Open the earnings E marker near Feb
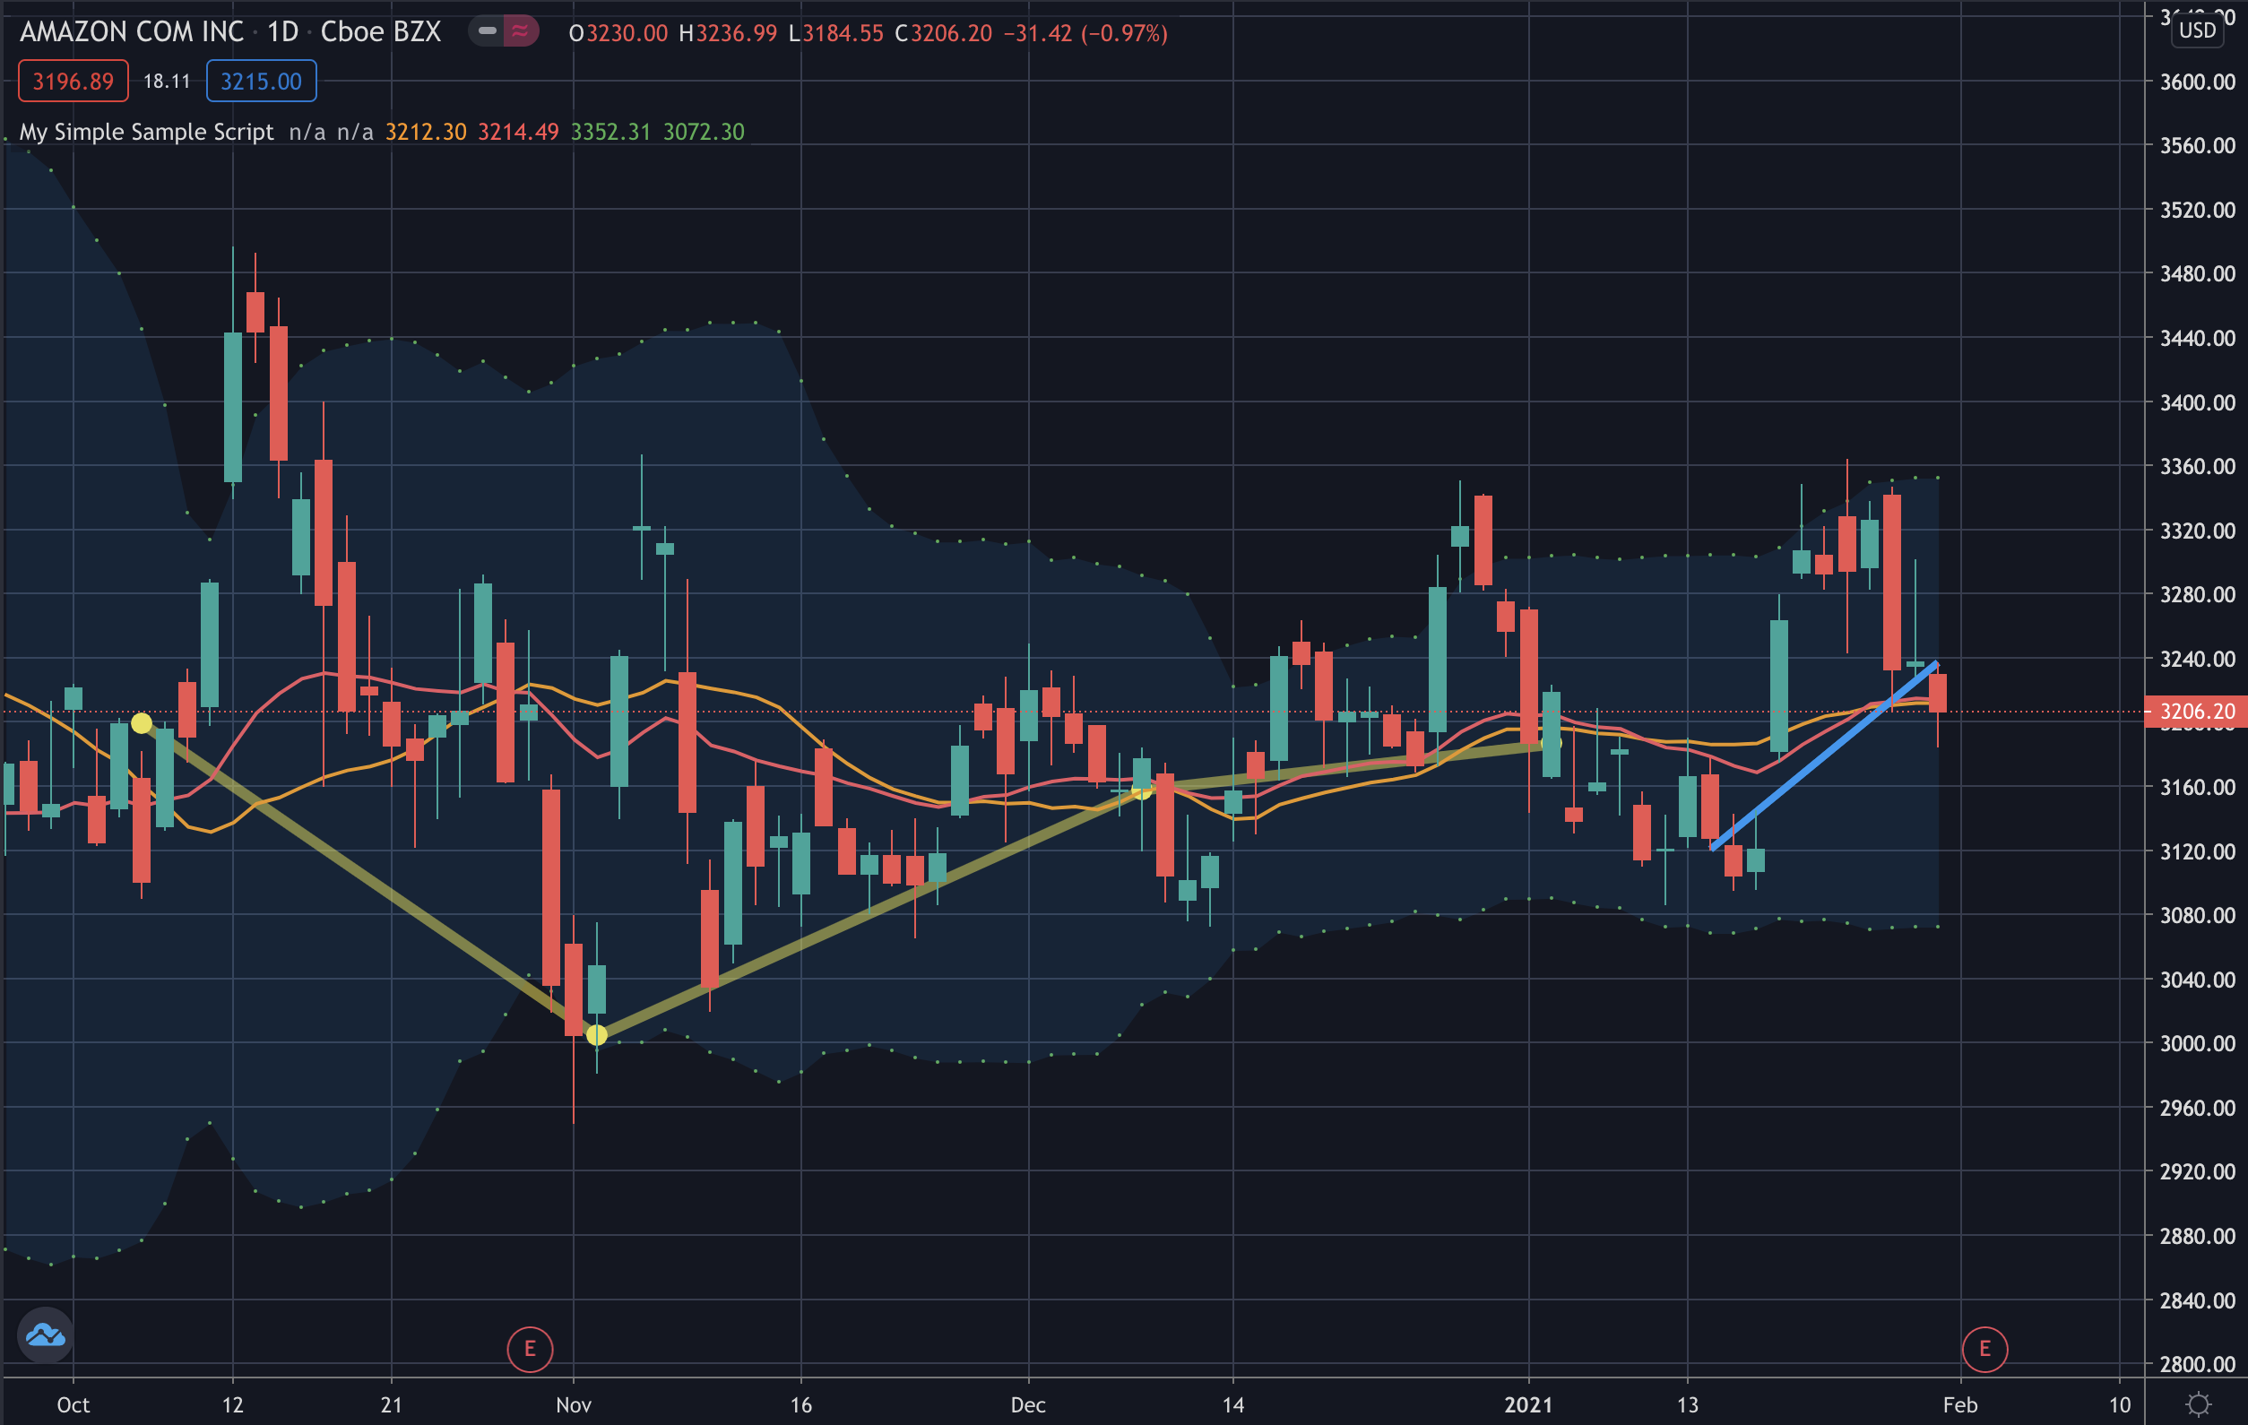The width and height of the screenshot is (2248, 1425). tap(1984, 1349)
